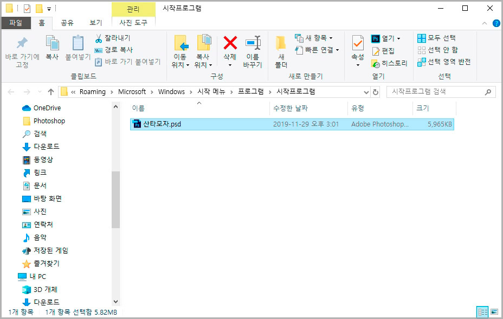Click the 관리 contextual tab header
The height and width of the screenshot is (319, 503).
[x=133, y=9]
